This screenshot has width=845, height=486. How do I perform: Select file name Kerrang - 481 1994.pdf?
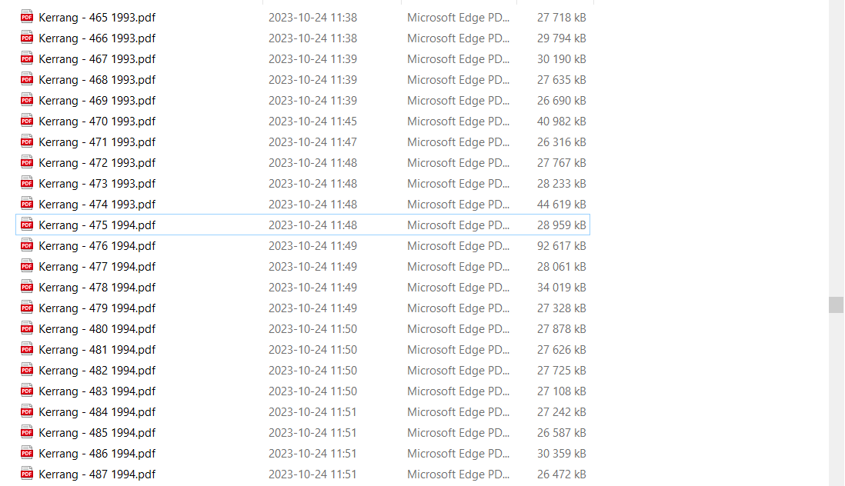pyautogui.click(x=97, y=350)
